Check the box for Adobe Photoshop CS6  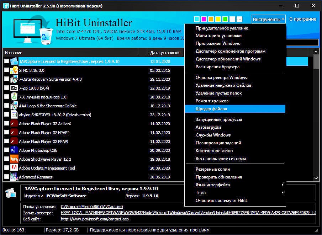coord(6,150)
